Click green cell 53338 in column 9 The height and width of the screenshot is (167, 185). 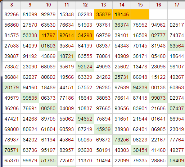(30, 35)
